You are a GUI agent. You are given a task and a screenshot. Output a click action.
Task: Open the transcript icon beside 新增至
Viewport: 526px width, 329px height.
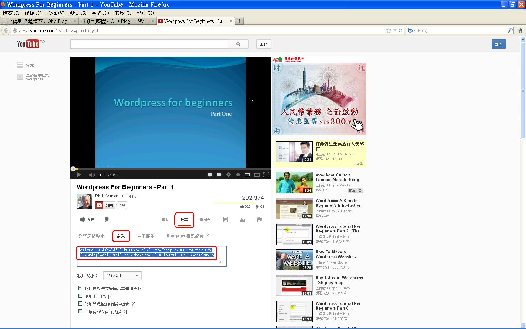[225, 220]
